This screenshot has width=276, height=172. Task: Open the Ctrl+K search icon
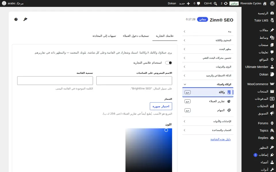215,3
